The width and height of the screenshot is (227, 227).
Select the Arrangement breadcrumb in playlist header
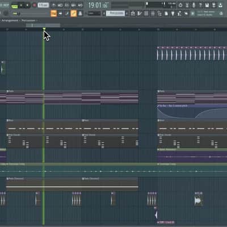pyautogui.click(x=10, y=20)
